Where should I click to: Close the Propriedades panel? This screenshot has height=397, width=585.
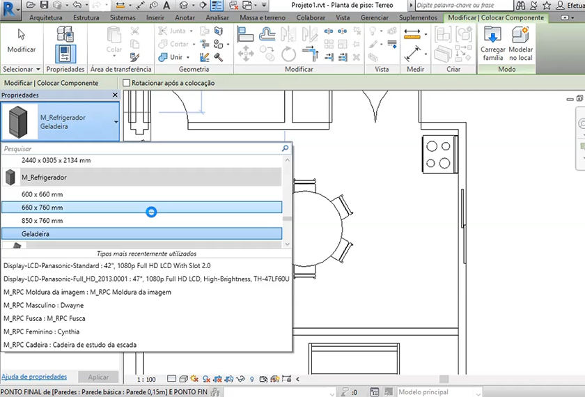(x=115, y=95)
